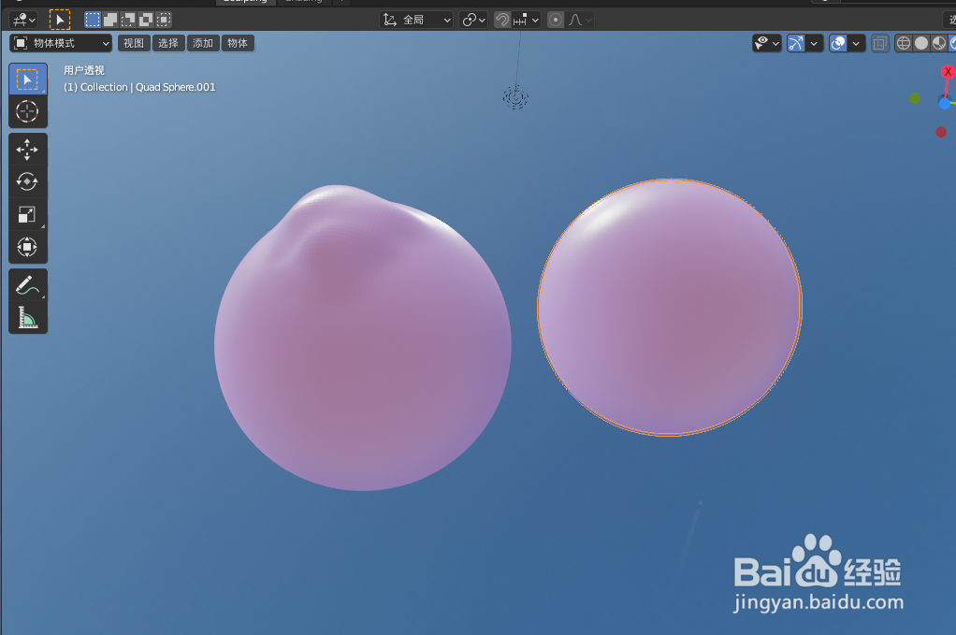
Task: Click the lamp object in viewport
Action: click(x=515, y=97)
